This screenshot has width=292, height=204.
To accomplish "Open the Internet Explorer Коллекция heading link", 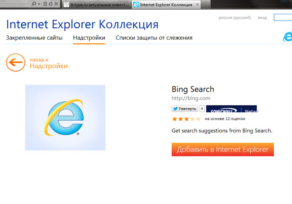I will click(x=82, y=24).
